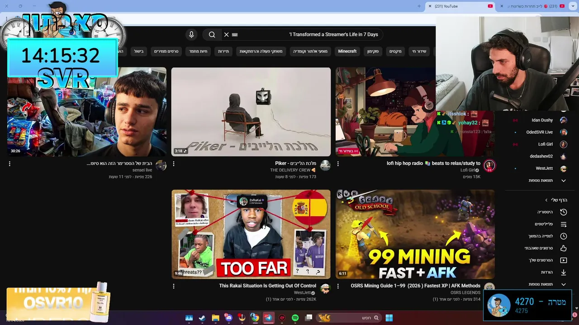Open WestJett avatar below Rakai video
579x325 pixels.
(325, 288)
